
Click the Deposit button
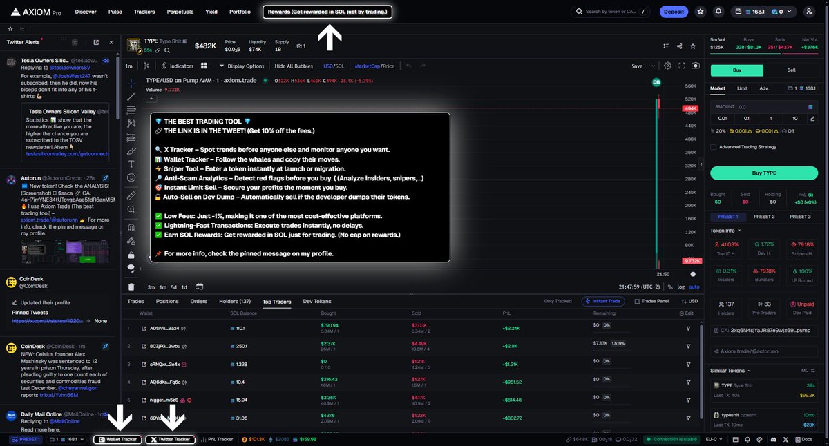click(672, 12)
